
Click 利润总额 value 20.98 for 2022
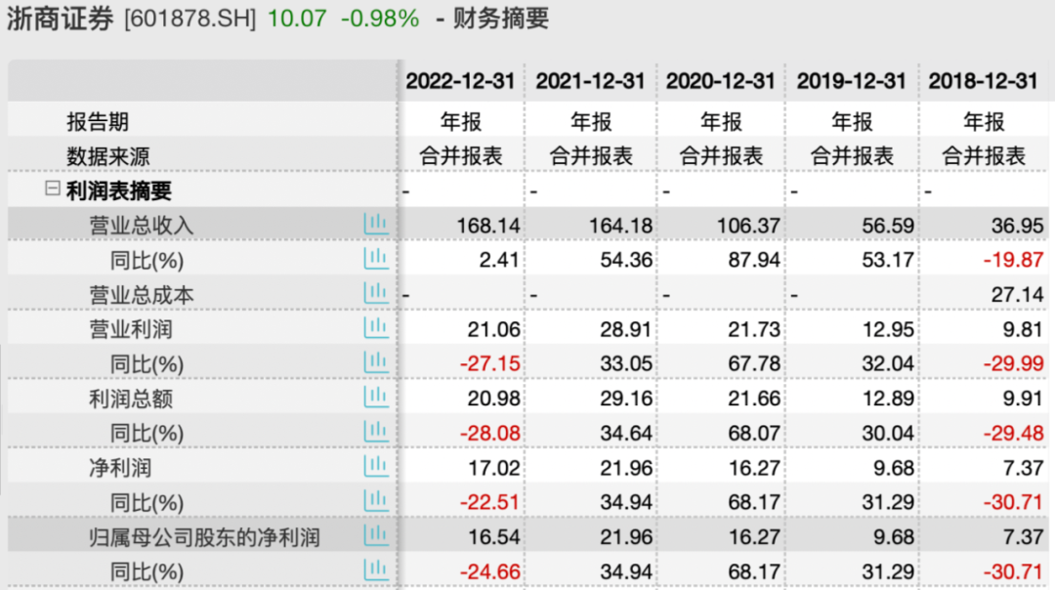(x=494, y=399)
